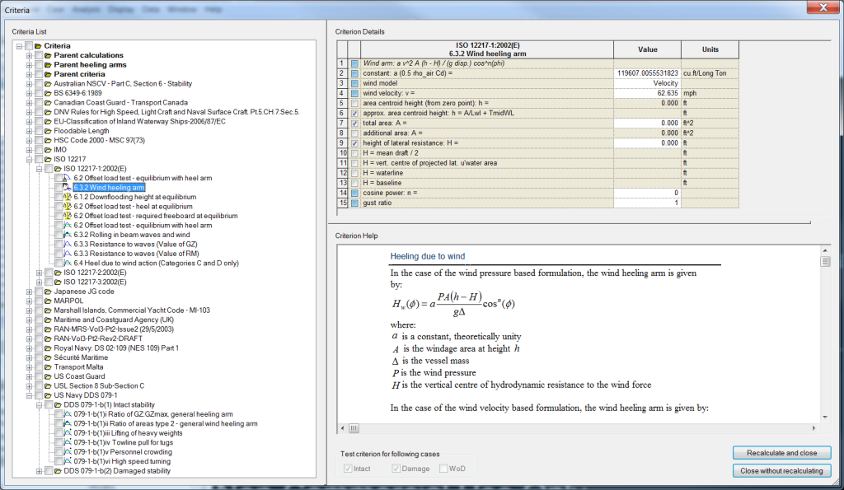This screenshot has height=490, width=844.
Task: Click Recalculate and close
Action: point(781,453)
